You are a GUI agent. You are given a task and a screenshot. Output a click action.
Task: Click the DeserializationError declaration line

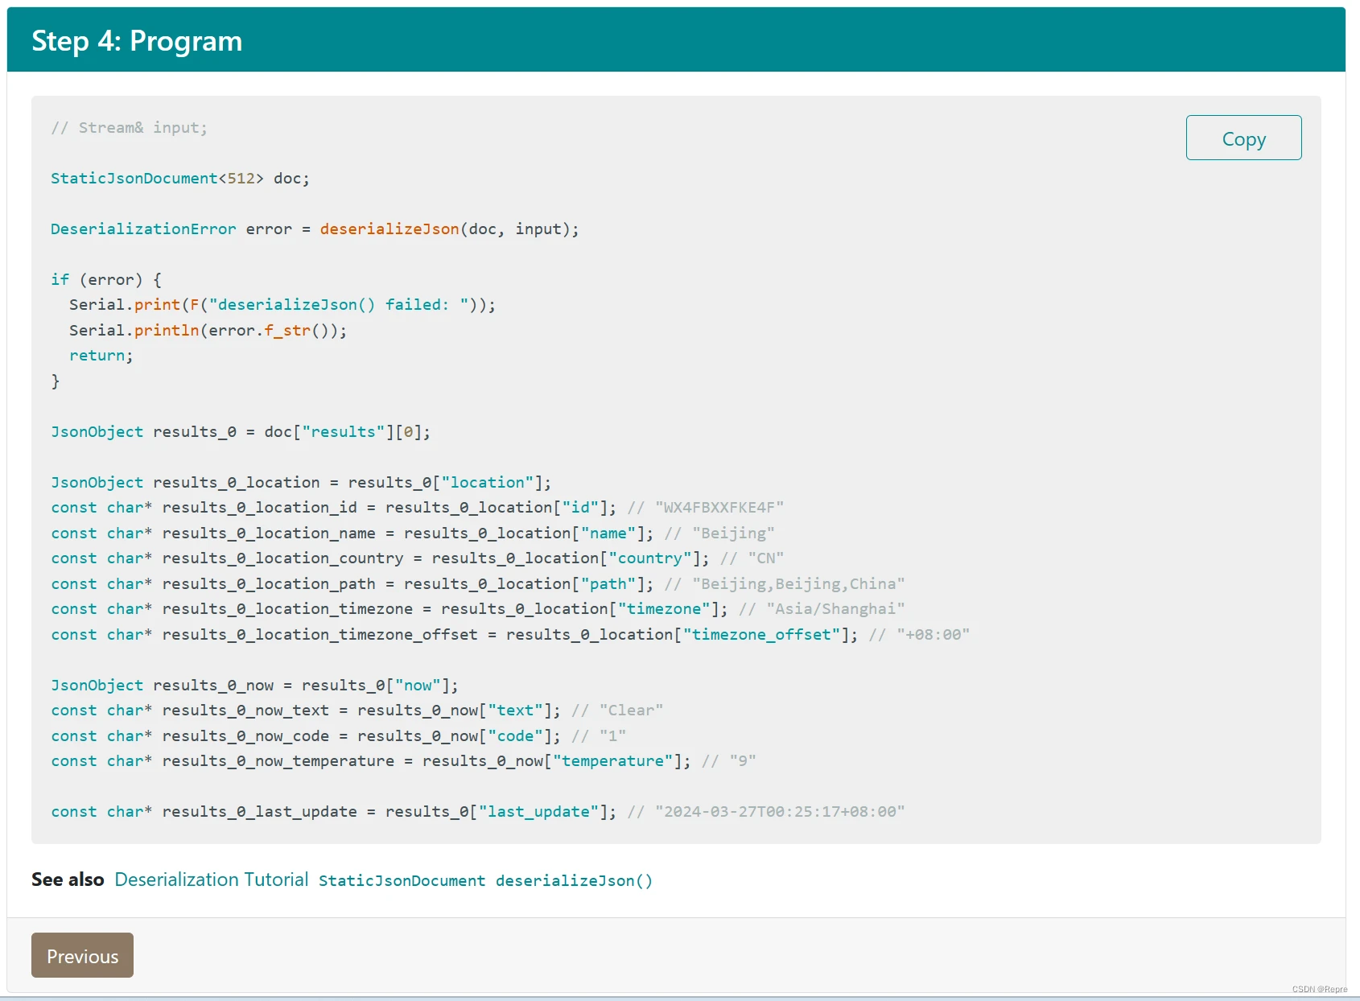click(315, 229)
